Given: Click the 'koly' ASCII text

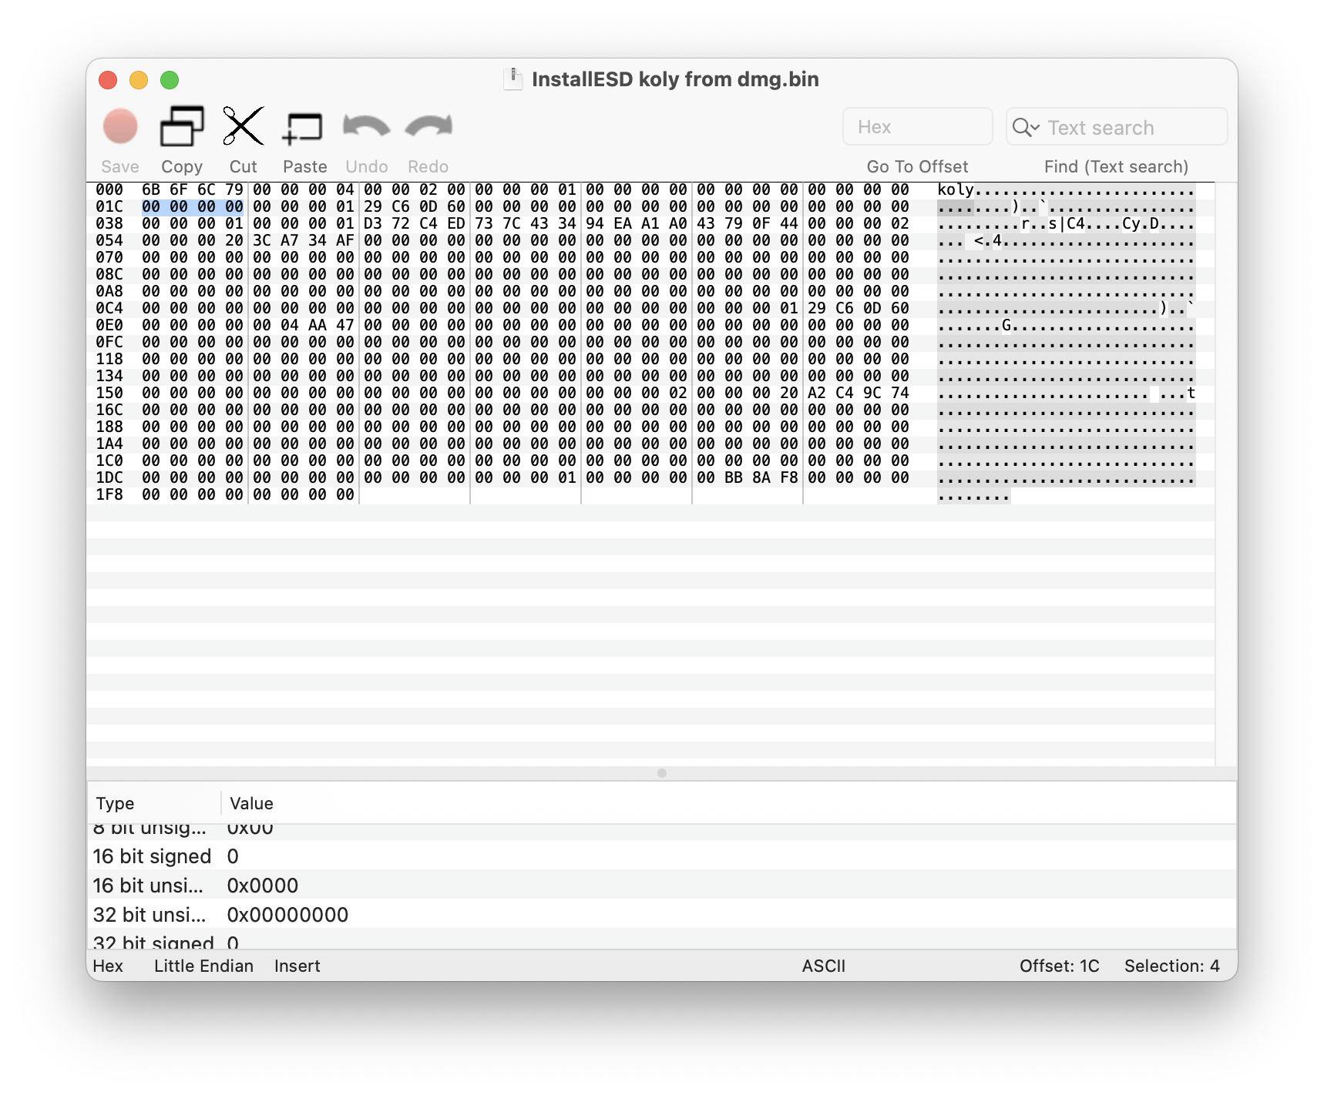Looking at the screenshot, I should [956, 189].
